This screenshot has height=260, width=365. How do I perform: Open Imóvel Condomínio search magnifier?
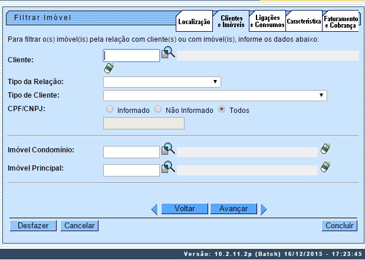pyautogui.click(x=169, y=150)
